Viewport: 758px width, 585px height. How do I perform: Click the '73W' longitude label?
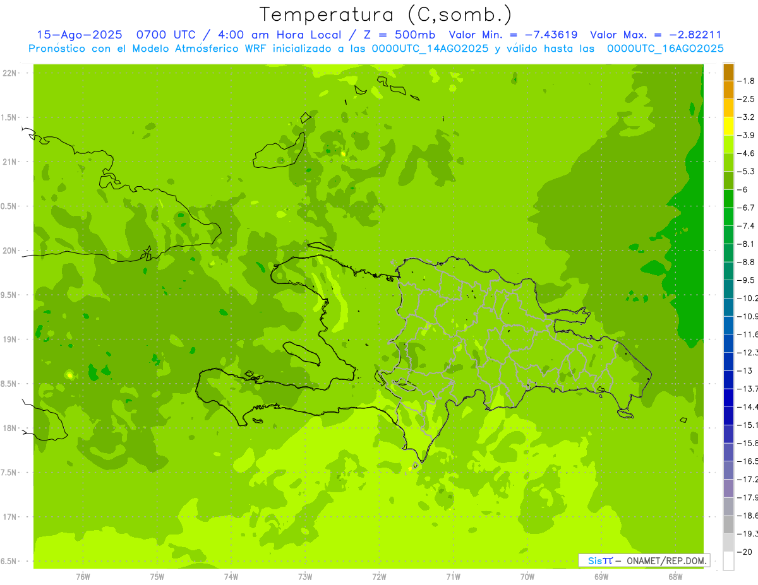pyautogui.click(x=305, y=576)
